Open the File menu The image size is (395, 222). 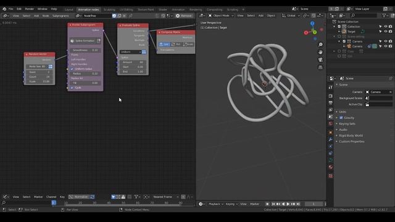[x=11, y=9]
